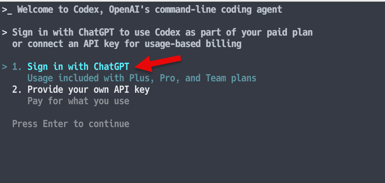Click the '>' selection indicator beside option 1
Screen dimensions: 385x183
coord(4,66)
